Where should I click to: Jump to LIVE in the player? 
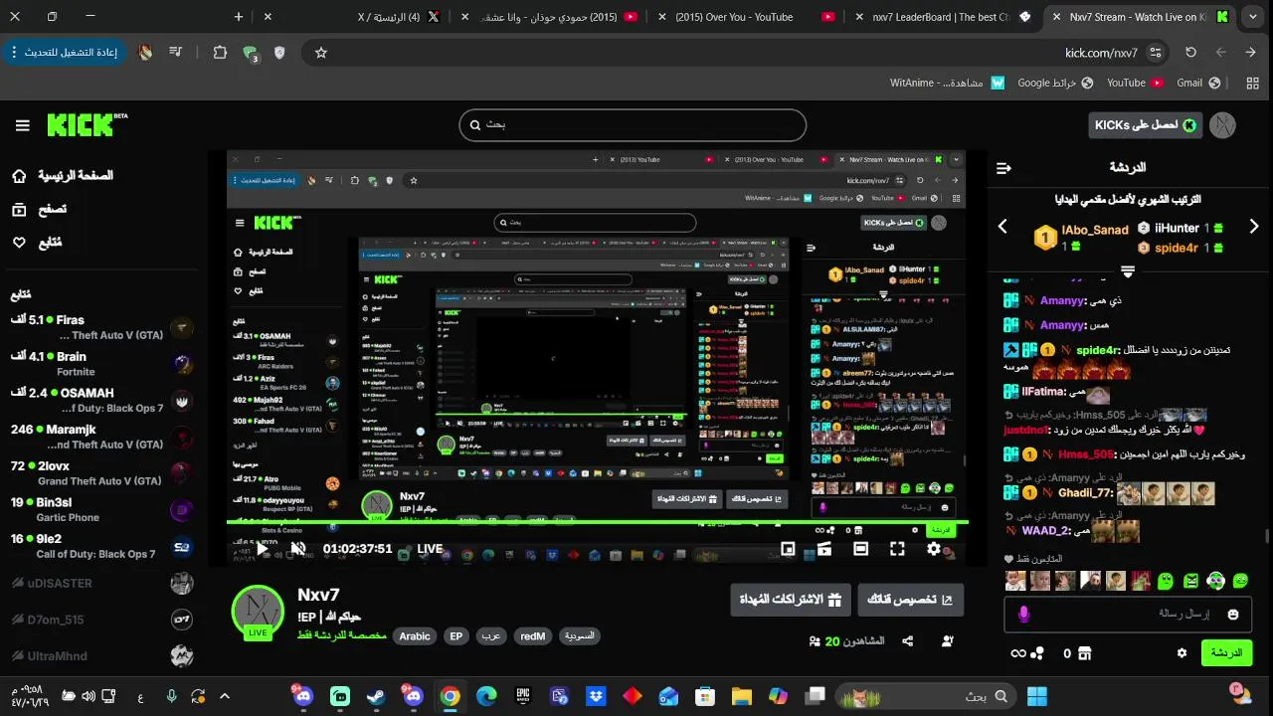click(x=430, y=549)
